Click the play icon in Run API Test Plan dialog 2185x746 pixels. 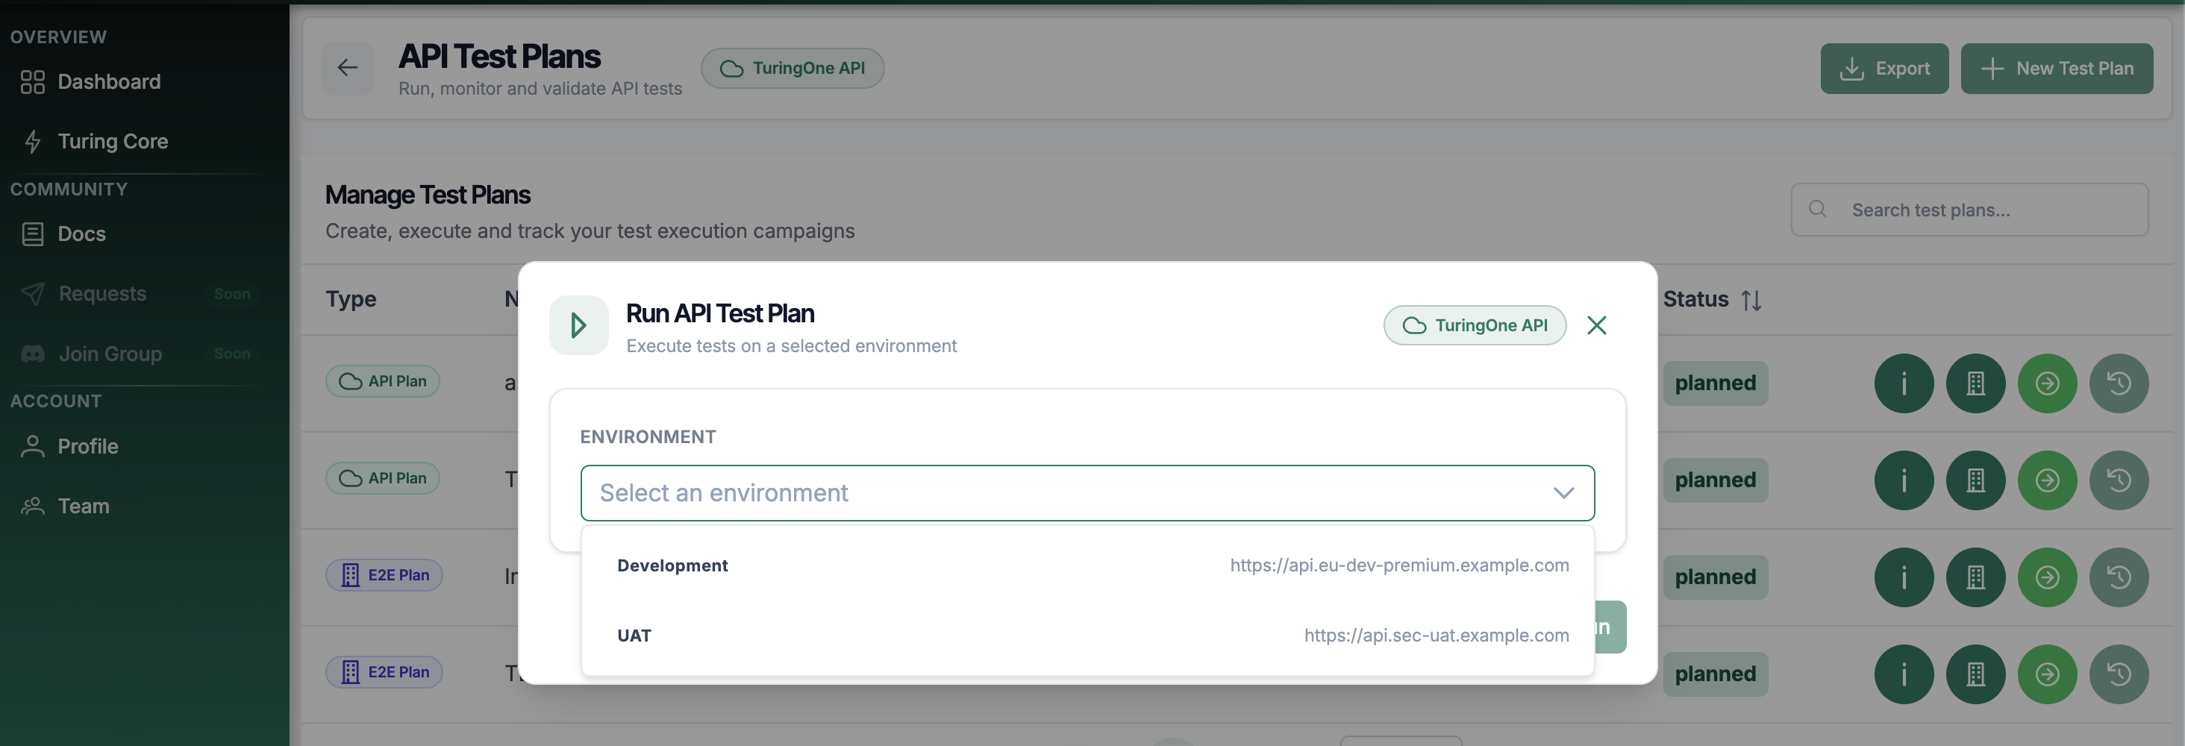pos(578,325)
